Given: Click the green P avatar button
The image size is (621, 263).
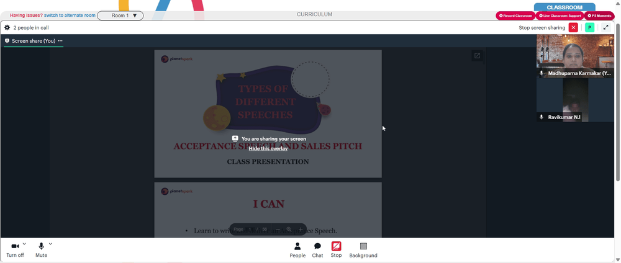Looking at the screenshot, I should 590,28.
